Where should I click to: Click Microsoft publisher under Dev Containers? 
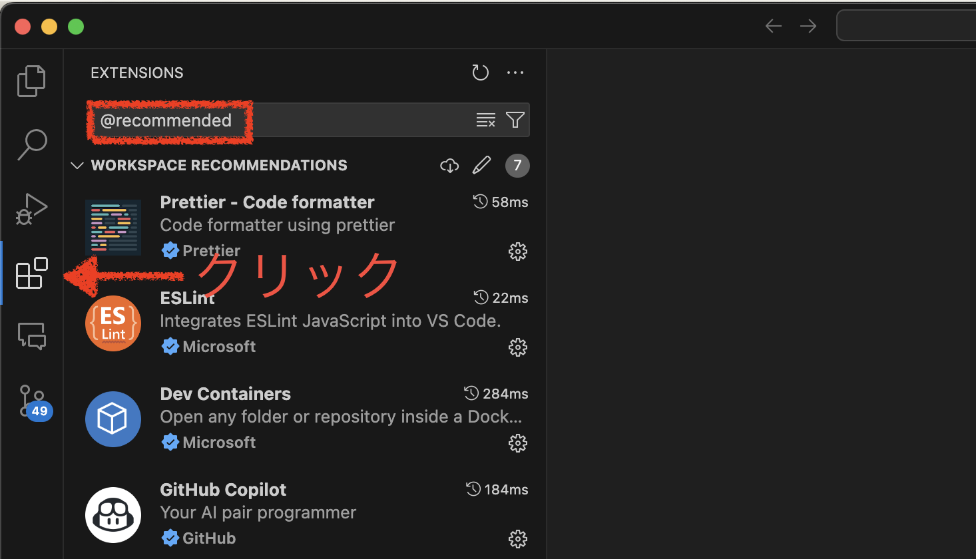219,443
